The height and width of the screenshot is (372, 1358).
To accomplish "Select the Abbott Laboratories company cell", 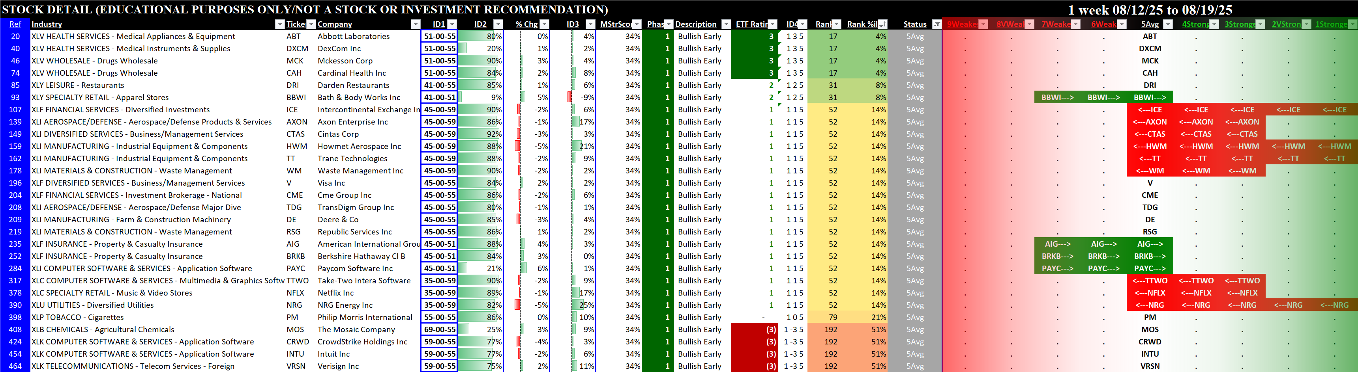I will (353, 36).
